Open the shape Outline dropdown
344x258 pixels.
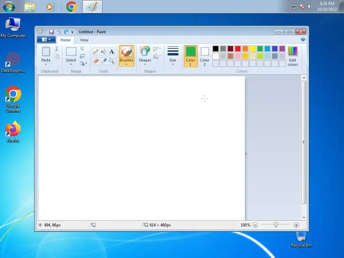pos(157,49)
